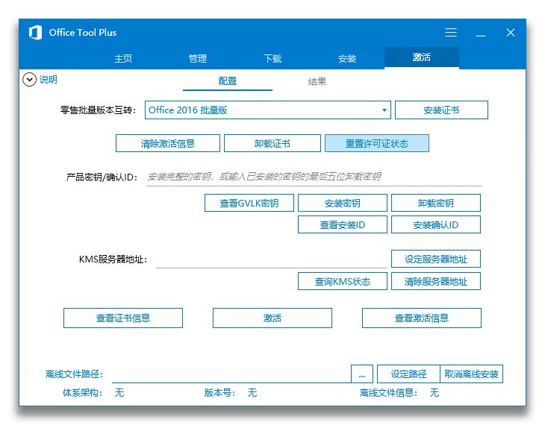
Task: Click 重置许可证状态 button
Action: click(x=377, y=143)
